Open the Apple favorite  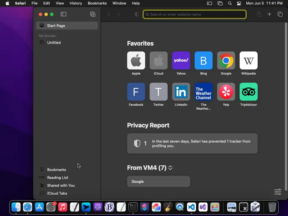coord(136,60)
